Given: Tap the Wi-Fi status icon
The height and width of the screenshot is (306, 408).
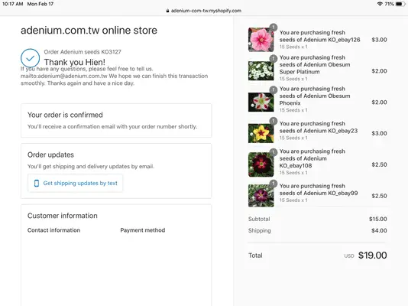Looking at the screenshot, I should pos(380,4).
